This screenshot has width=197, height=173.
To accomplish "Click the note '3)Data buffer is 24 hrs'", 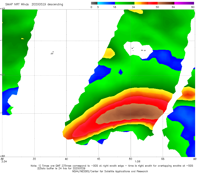I will pyautogui.click(x=61, y=168).
